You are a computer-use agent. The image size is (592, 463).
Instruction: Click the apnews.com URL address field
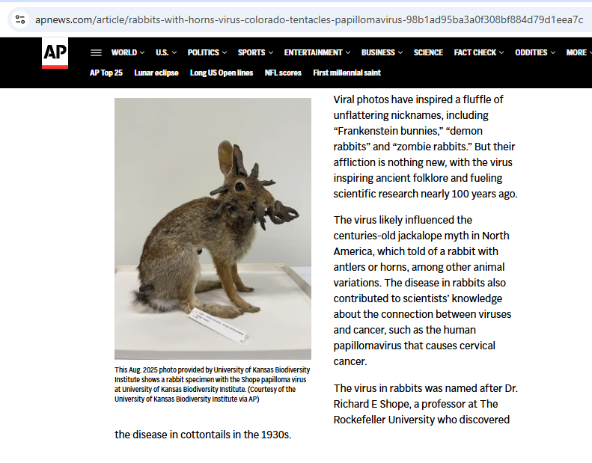309,19
